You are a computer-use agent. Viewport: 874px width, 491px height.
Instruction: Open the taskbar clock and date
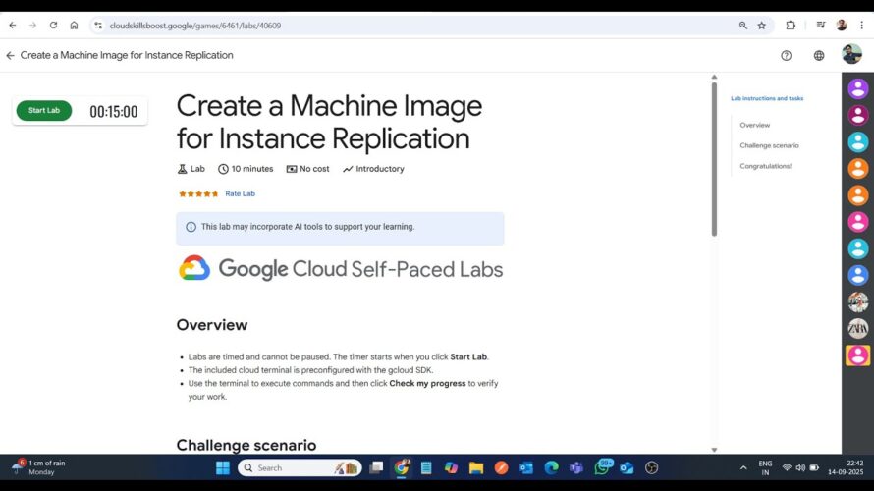pyautogui.click(x=846, y=467)
